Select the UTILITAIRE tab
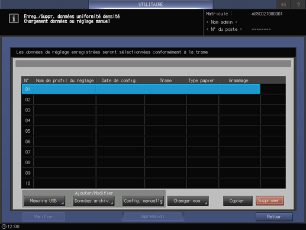Image resolution: width=306 pixels, height=230 pixels. (150, 4)
